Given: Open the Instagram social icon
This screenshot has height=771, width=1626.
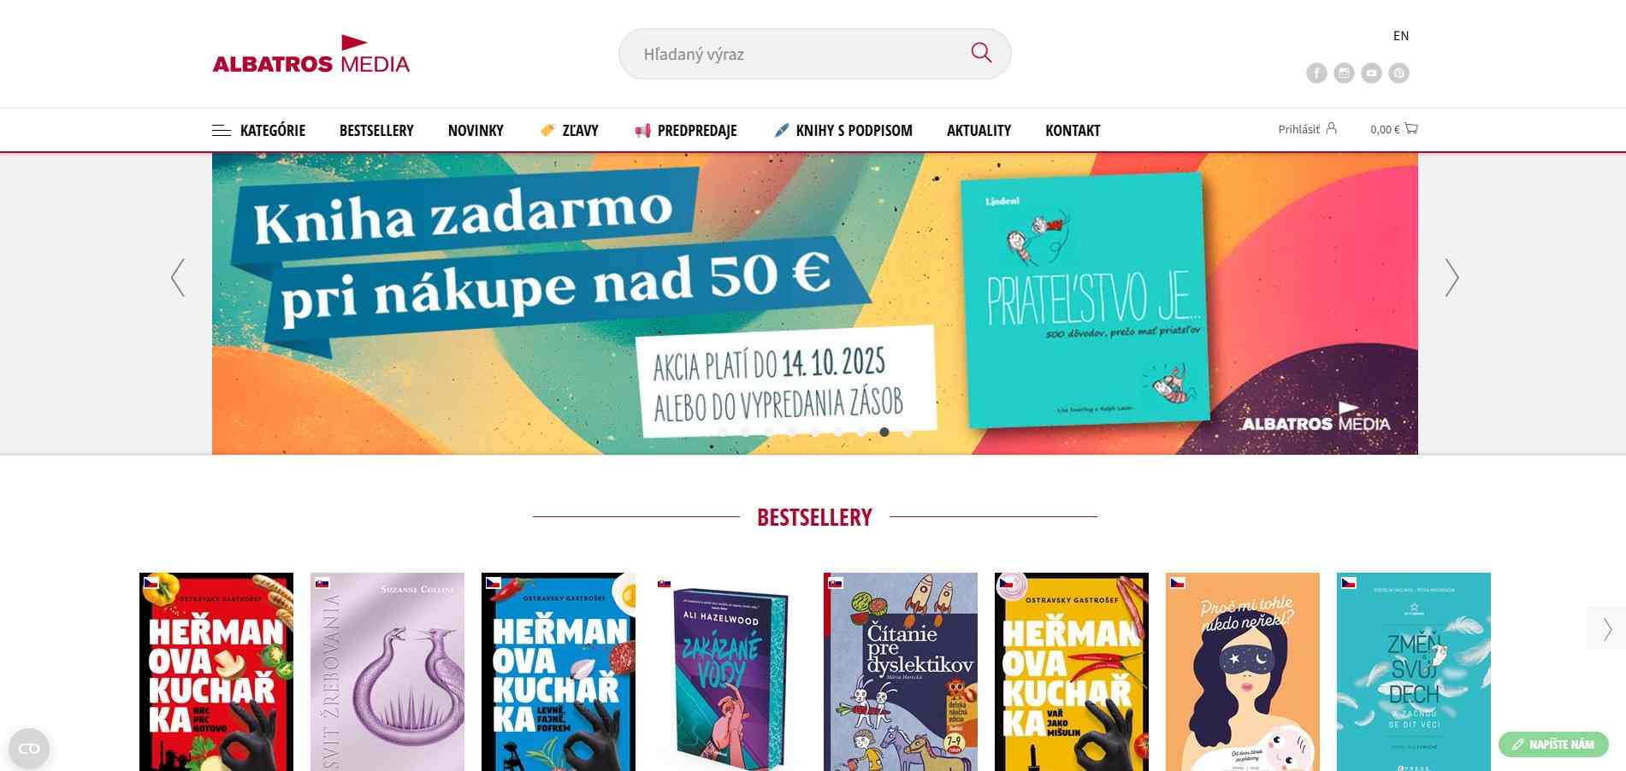Looking at the screenshot, I should (1344, 74).
